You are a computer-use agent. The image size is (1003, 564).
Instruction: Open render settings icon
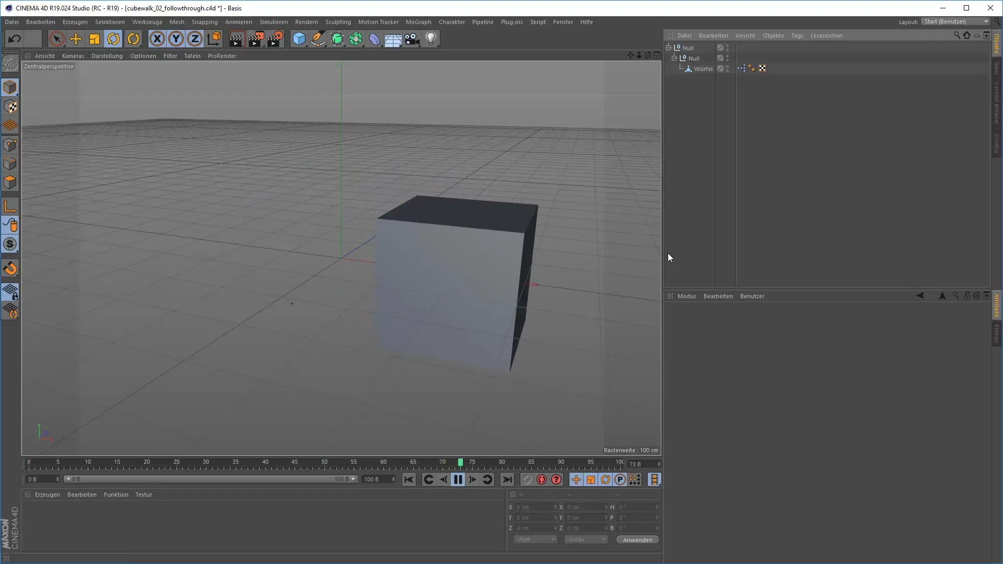click(275, 39)
